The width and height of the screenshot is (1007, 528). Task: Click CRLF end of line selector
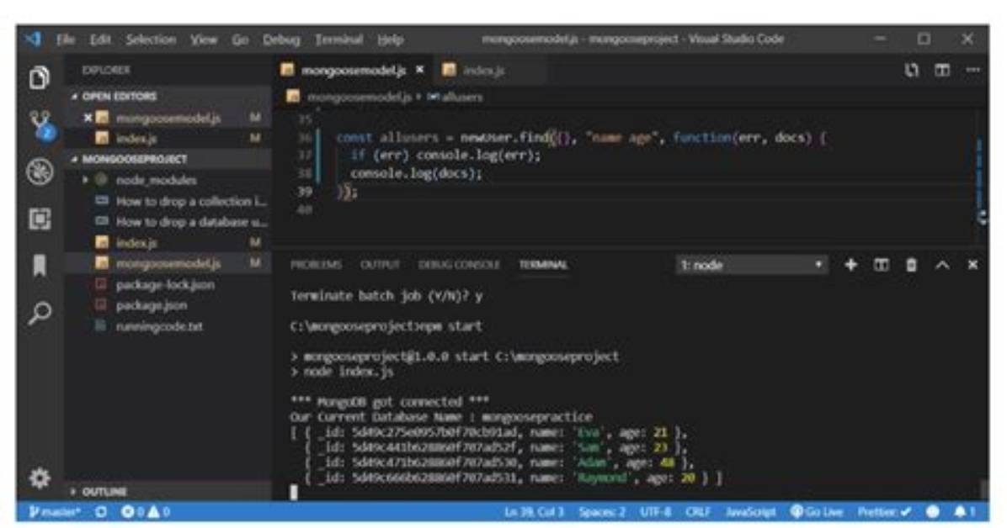pos(697,512)
